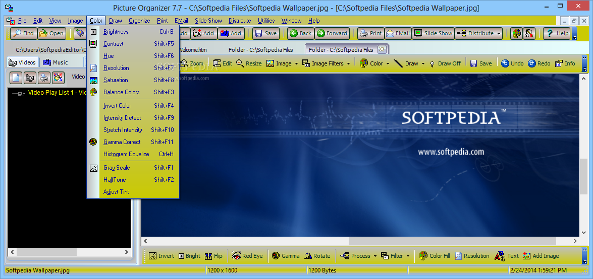Viewport: 593px width, 279px height.
Task: Select Video Play List 1 tree item
Action: pos(58,92)
